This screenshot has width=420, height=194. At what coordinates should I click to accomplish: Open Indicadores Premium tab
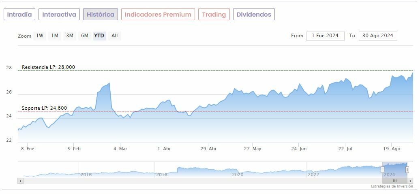[158, 15]
